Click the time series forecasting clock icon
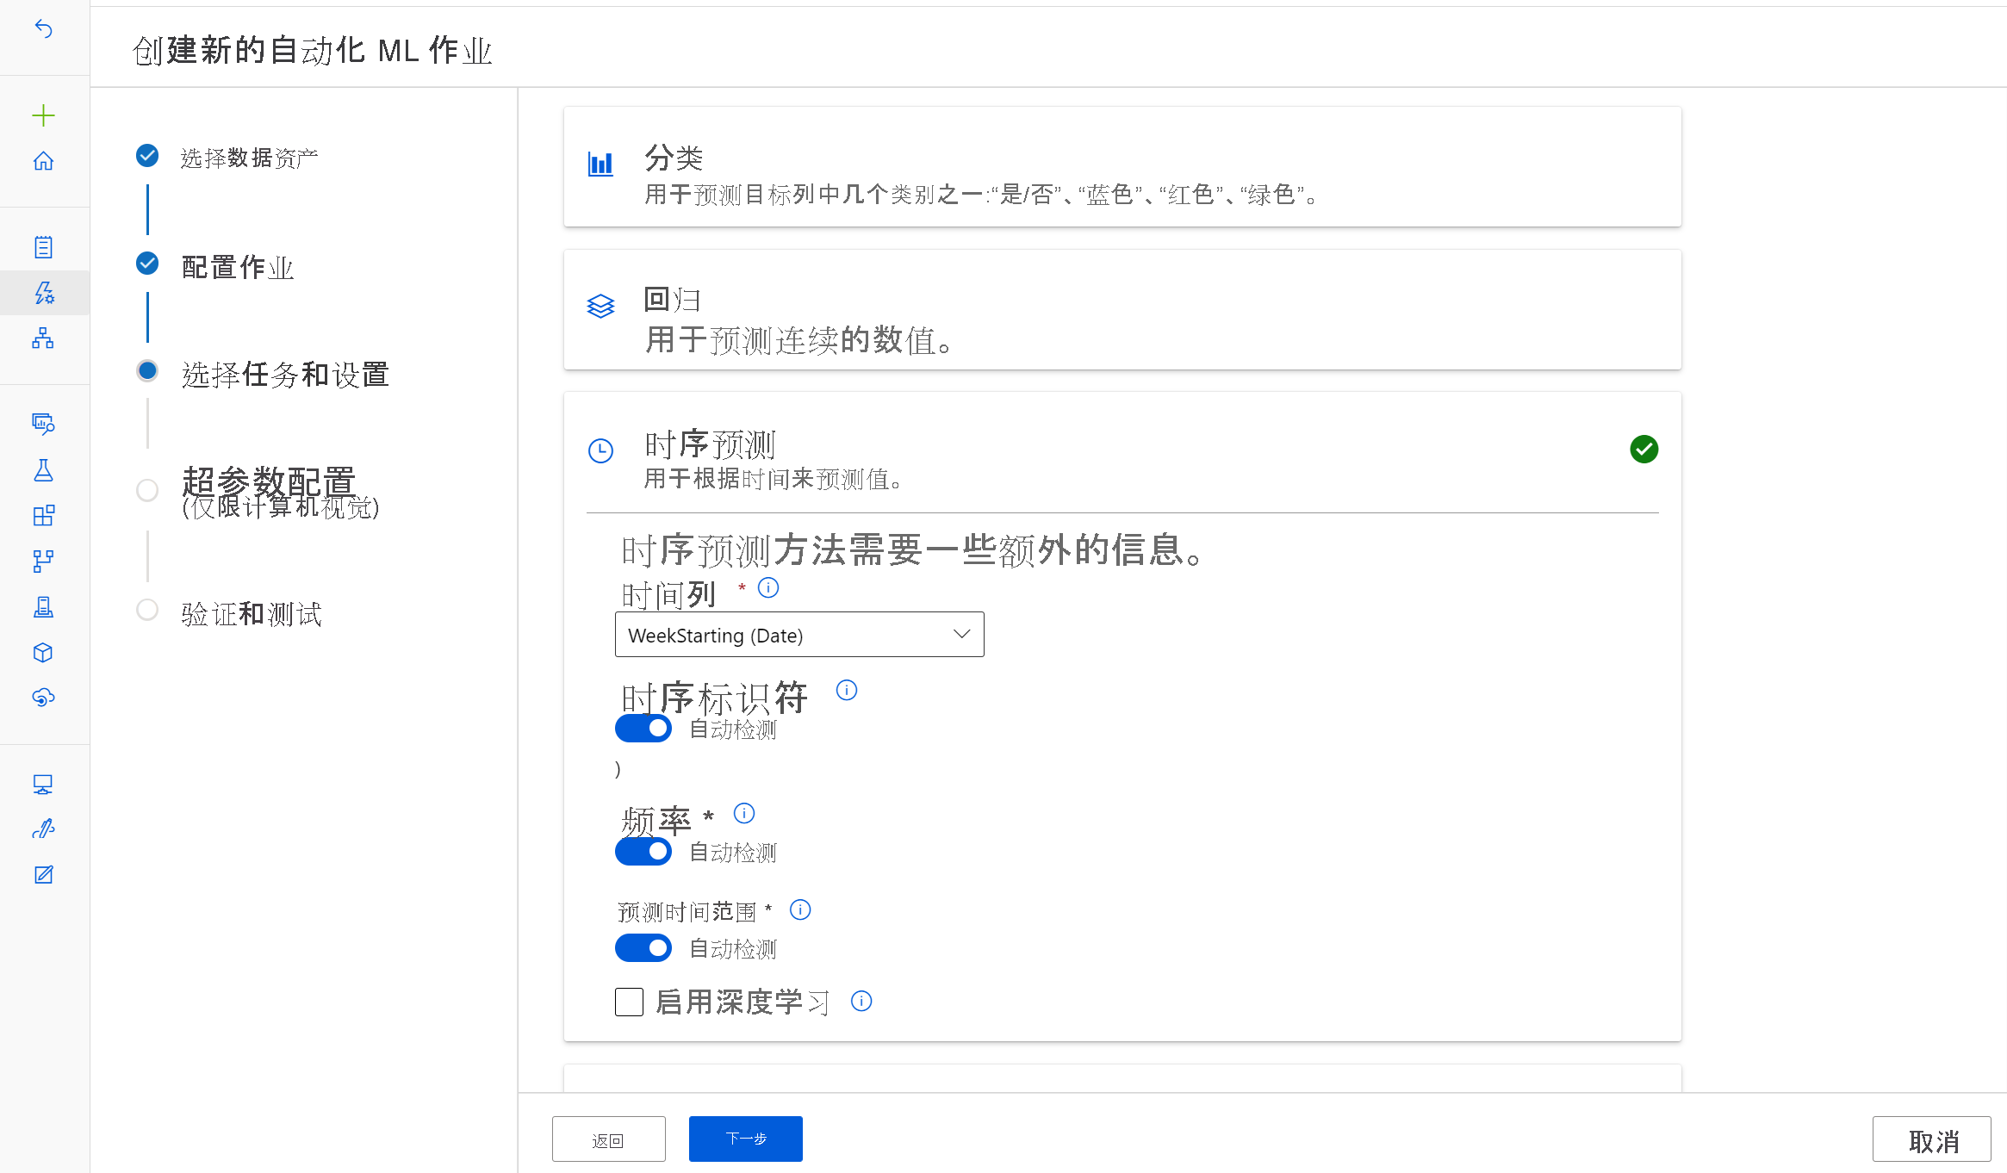Image resolution: width=2007 pixels, height=1173 pixels. [x=600, y=450]
